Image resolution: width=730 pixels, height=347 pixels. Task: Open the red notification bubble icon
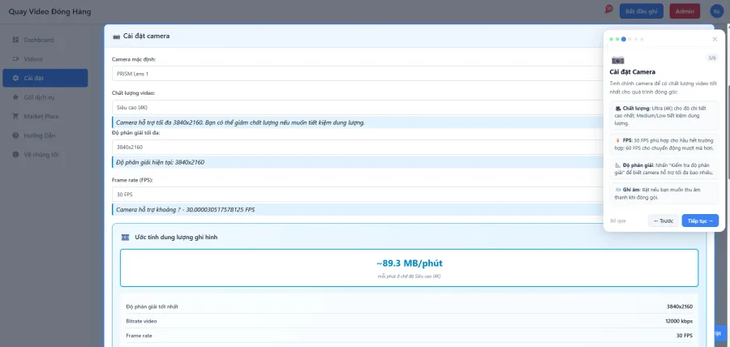(x=608, y=9)
